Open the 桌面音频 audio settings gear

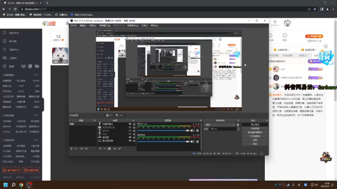point(197,142)
